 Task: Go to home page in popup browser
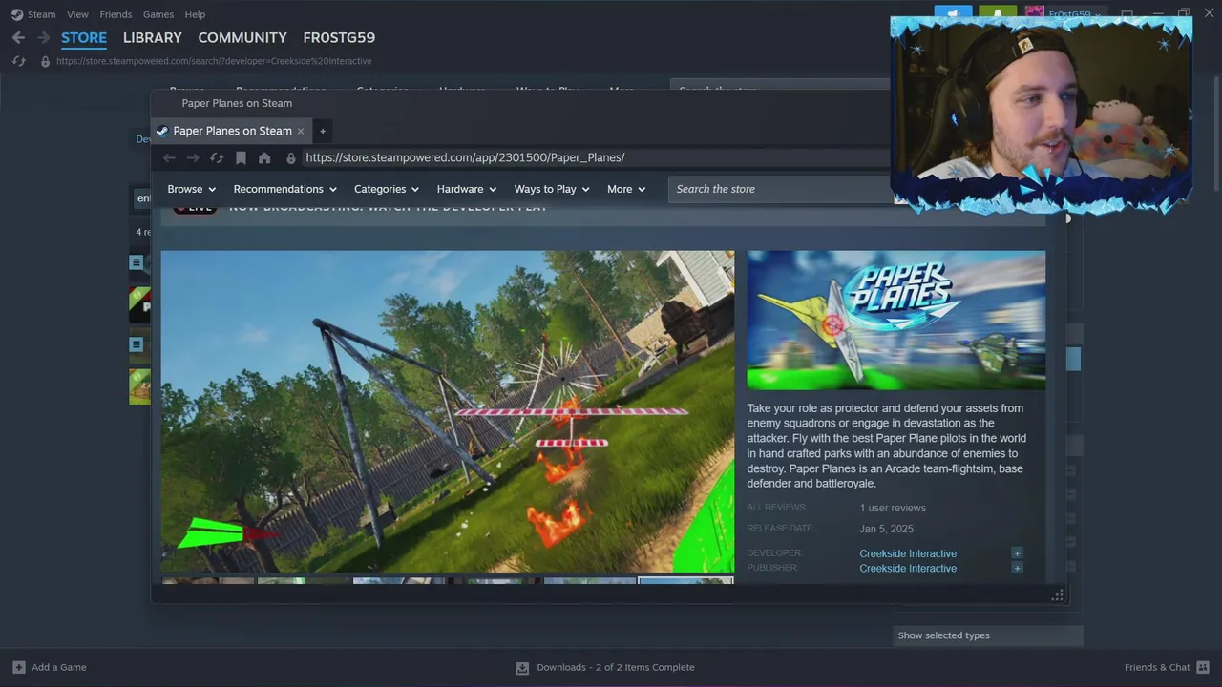point(264,157)
